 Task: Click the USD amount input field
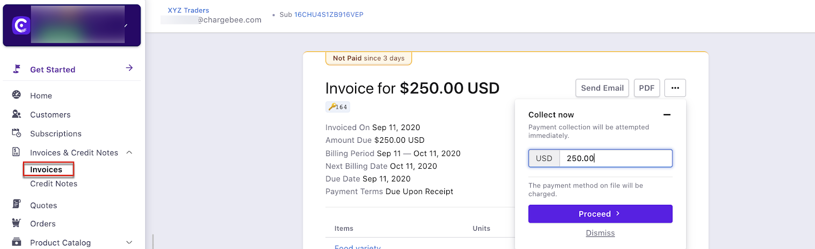pyautogui.click(x=615, y=159)
